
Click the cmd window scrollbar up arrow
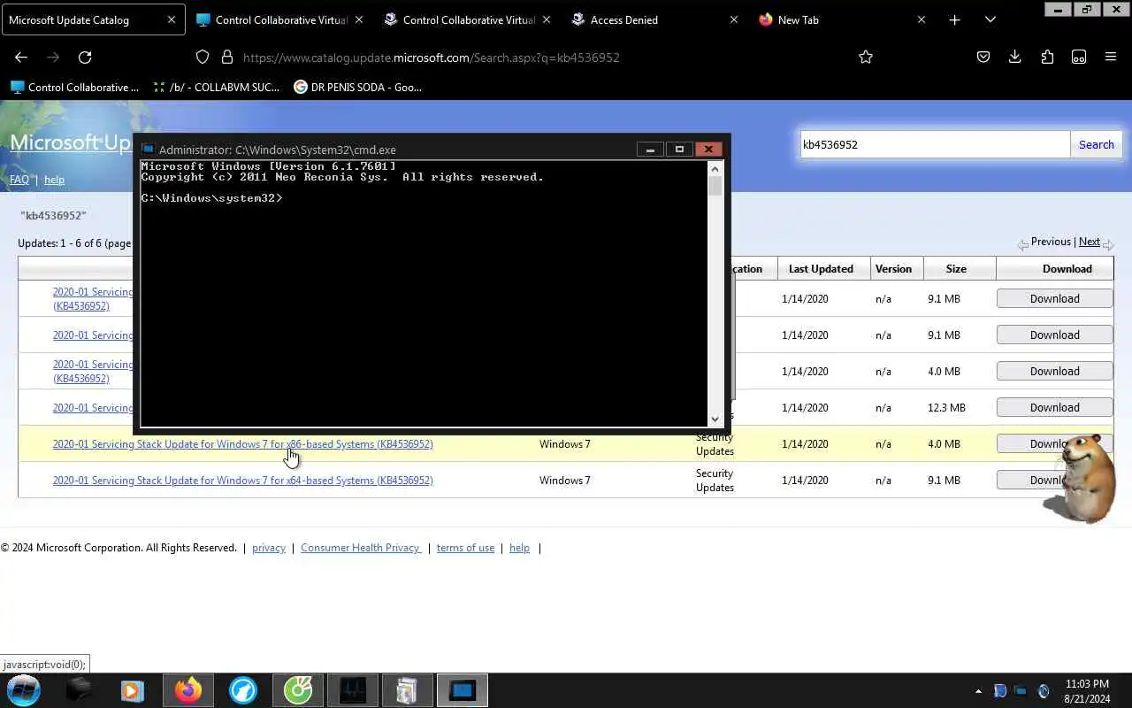(715, 166)
